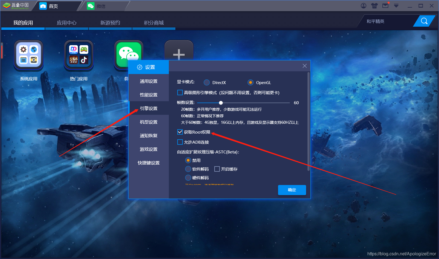
Task: Click the 确定 confirm button
Action: tap(292, 190)
